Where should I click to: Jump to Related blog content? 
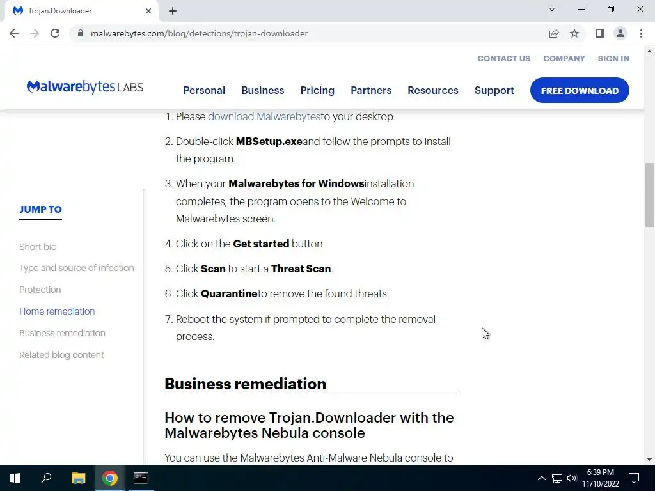coord(61,355)
